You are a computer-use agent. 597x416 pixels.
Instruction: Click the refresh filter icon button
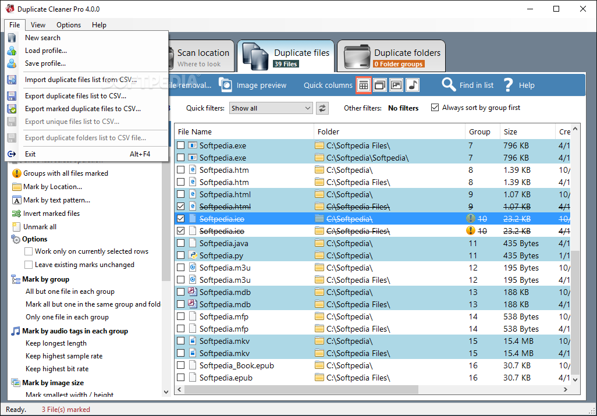click(x=322, y=108)
